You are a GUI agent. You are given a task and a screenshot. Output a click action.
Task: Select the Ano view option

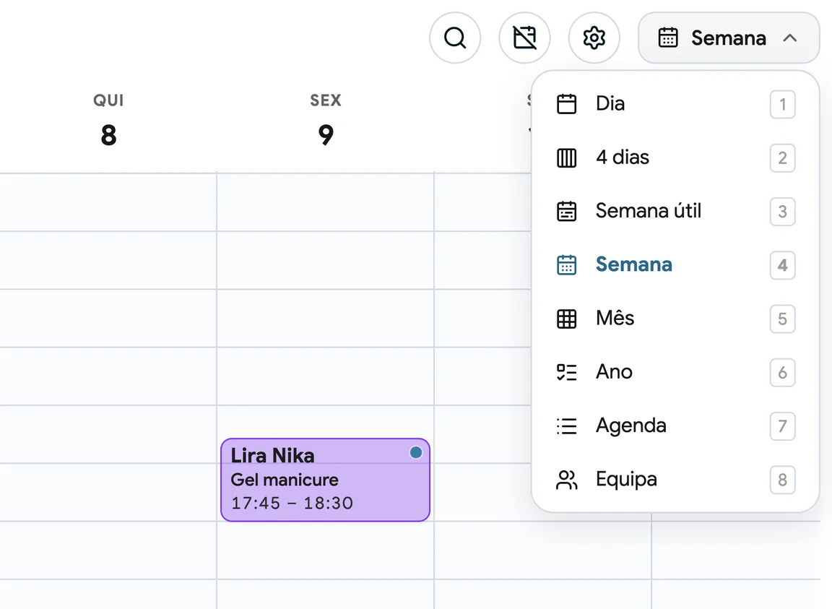click(675, 372)
